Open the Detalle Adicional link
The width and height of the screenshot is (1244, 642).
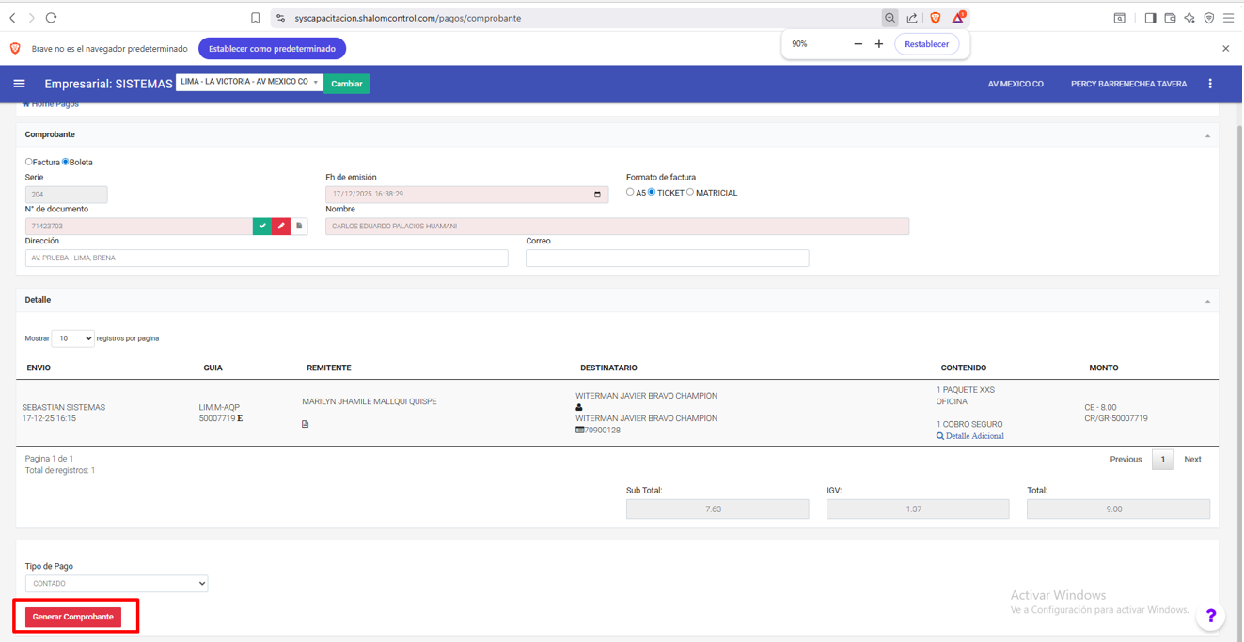tap(974, 436)
